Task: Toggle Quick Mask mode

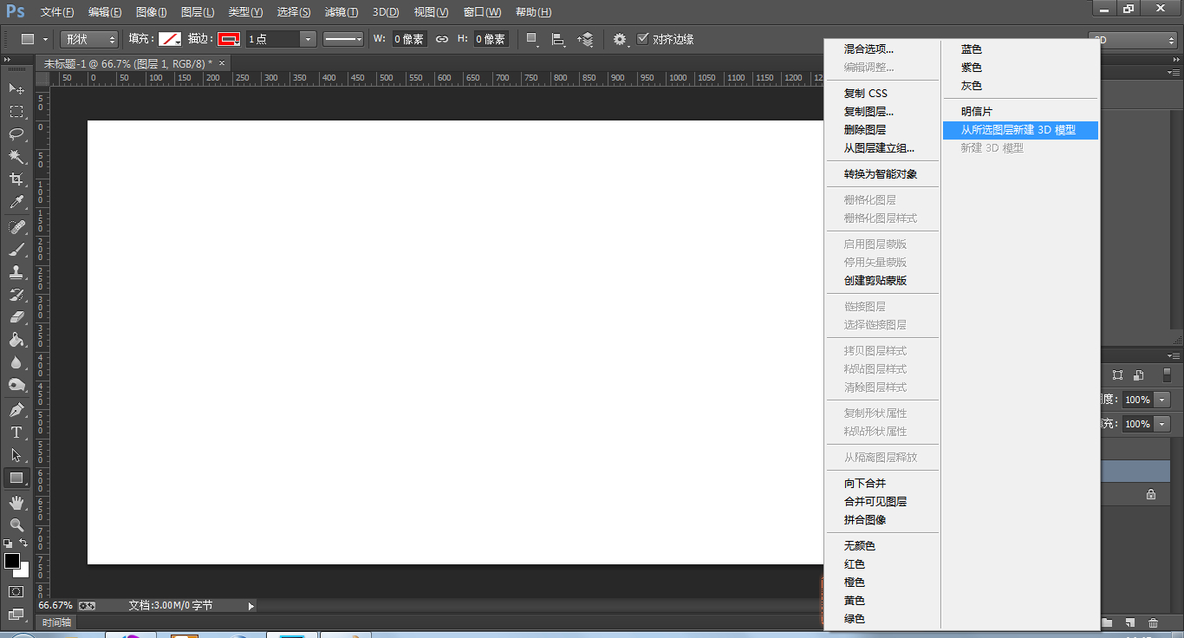Action: coord(16,591)
